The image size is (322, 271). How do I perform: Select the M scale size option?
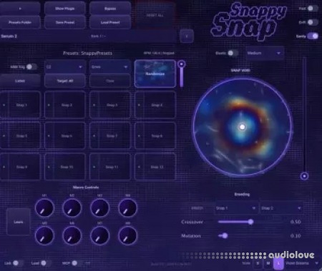pyautogui.click(x=268, y=263)
